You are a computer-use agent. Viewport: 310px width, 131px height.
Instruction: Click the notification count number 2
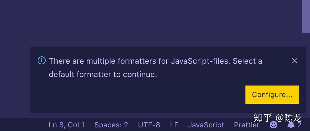click(299, 125)
